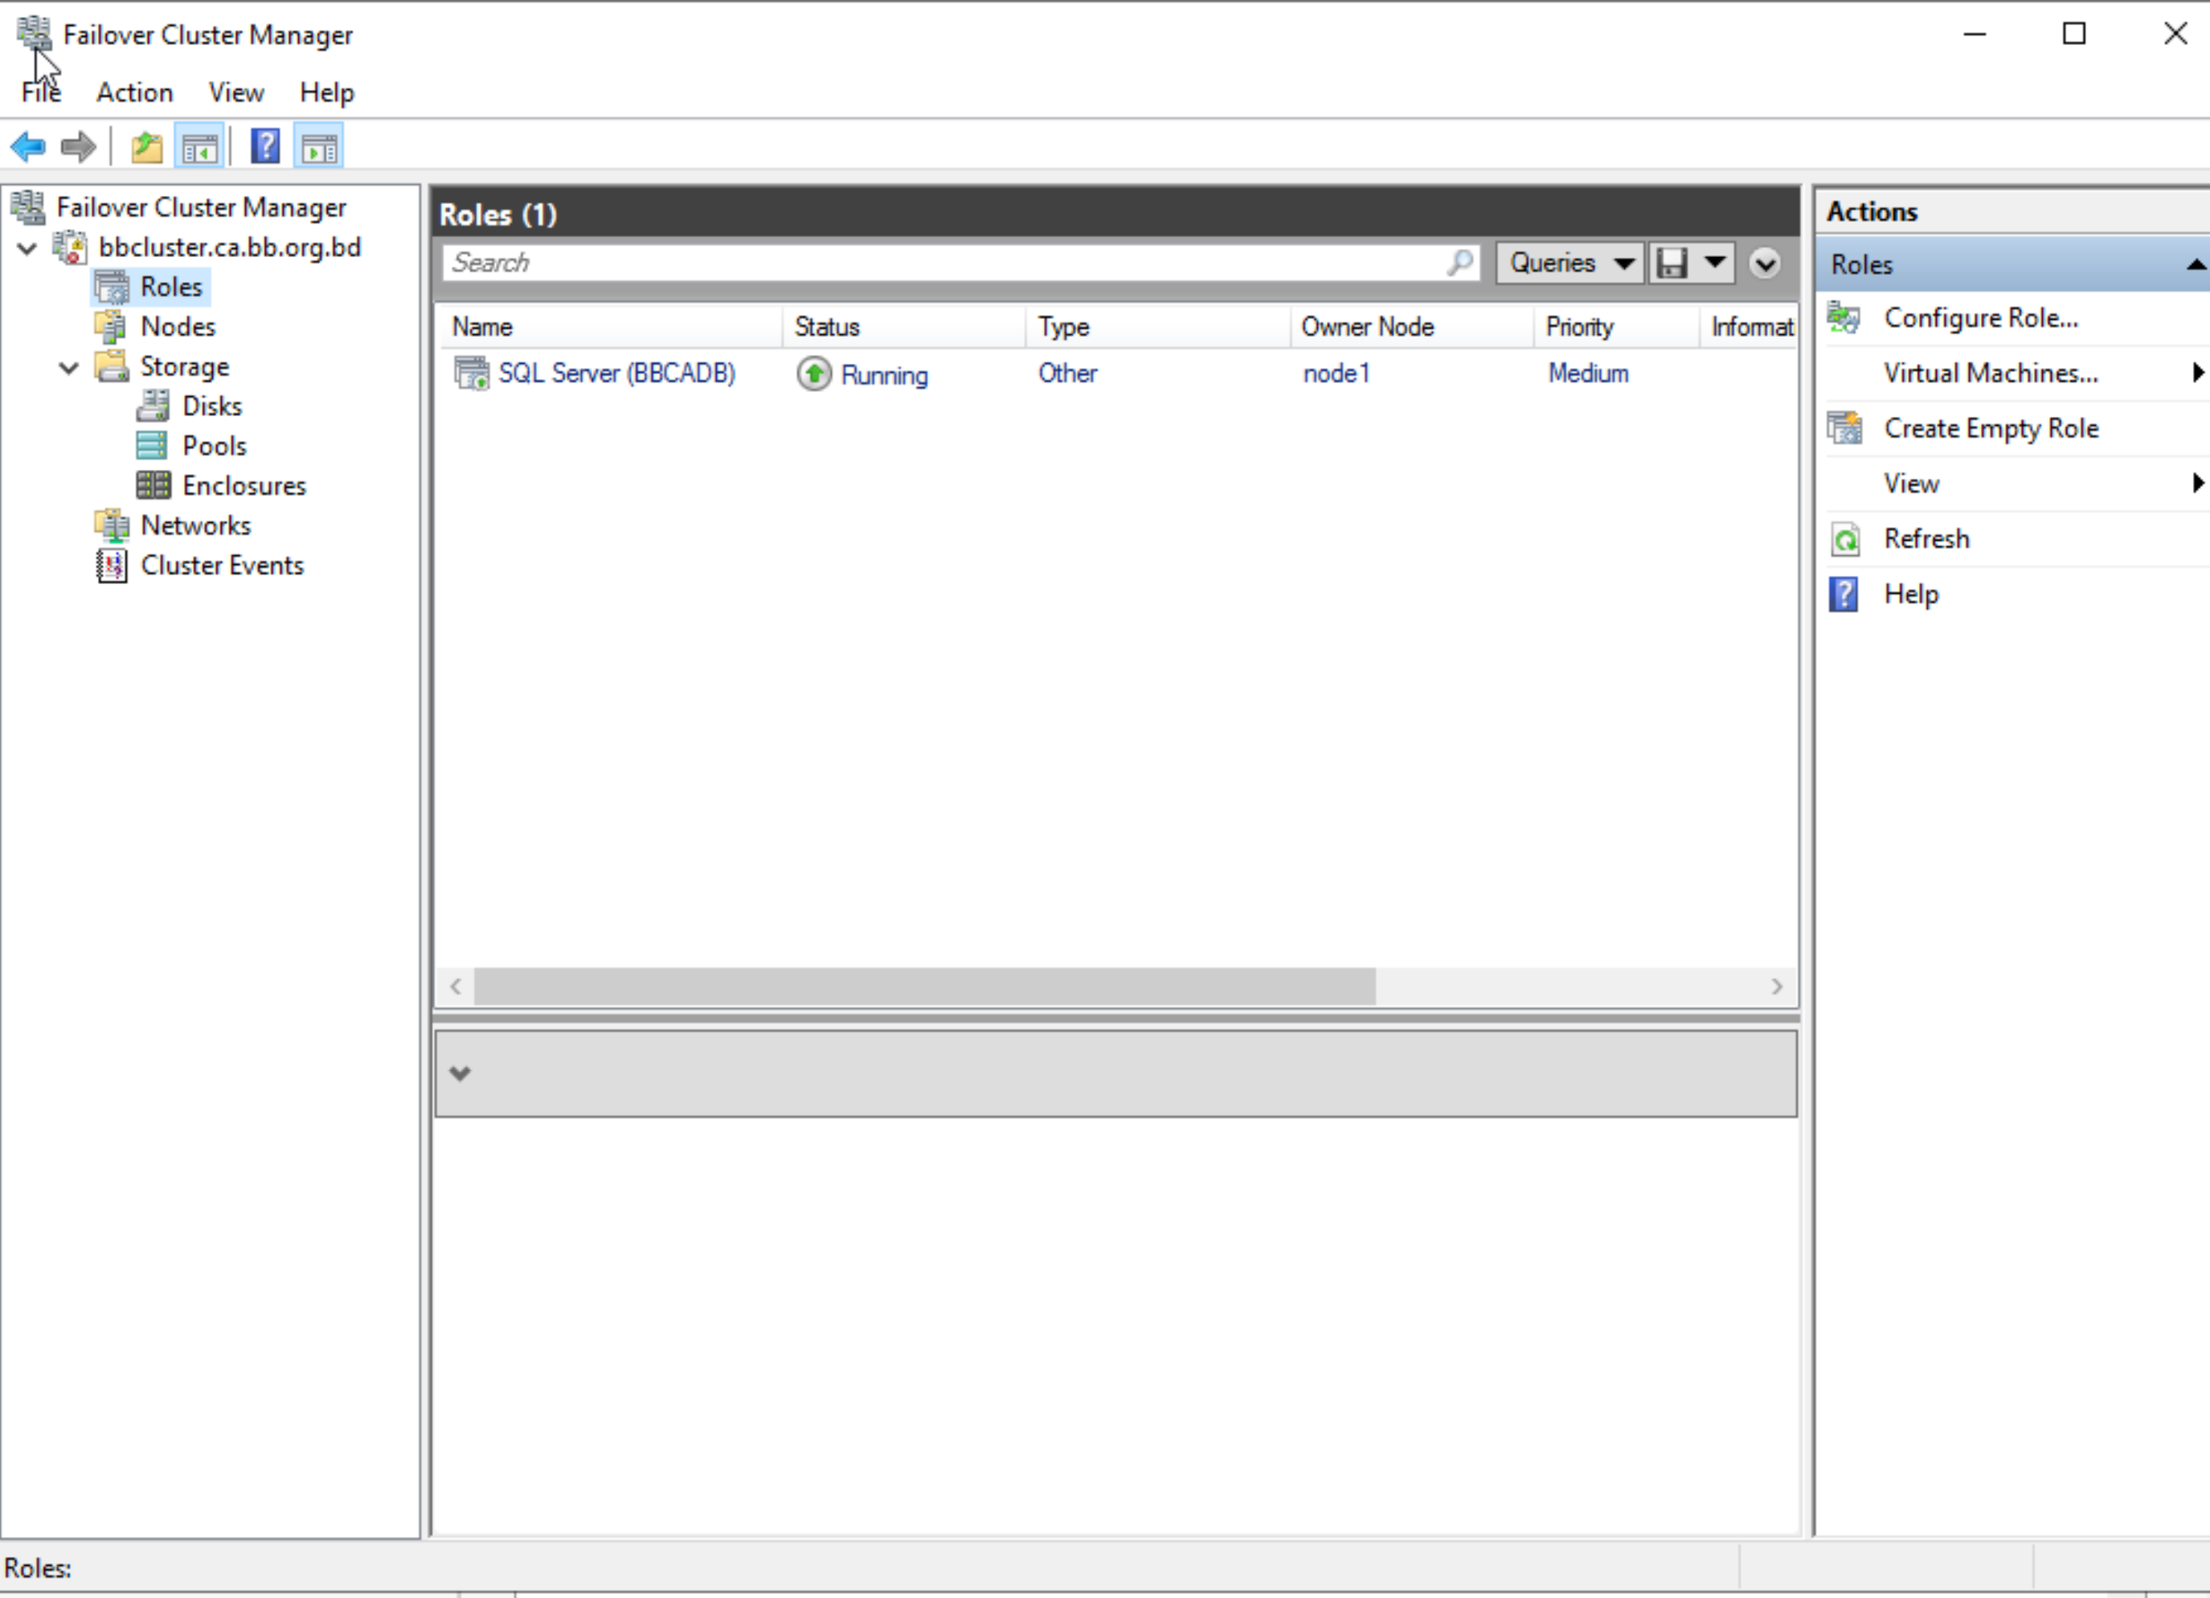The image size is (2210, 1598).
Task: Click the Forward arrow toolbar icon
Action: coord(78,147)
